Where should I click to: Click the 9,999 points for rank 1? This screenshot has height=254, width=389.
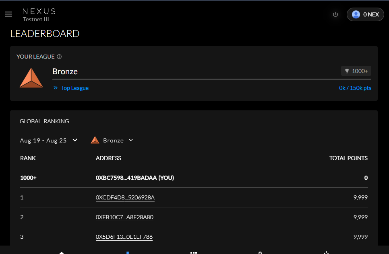point(360,197)
